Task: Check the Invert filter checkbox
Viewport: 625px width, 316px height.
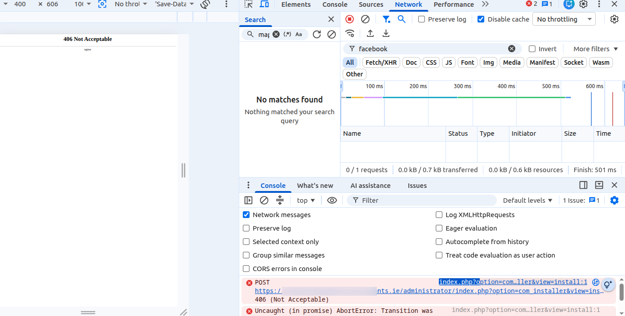Action: click(532, 49)
